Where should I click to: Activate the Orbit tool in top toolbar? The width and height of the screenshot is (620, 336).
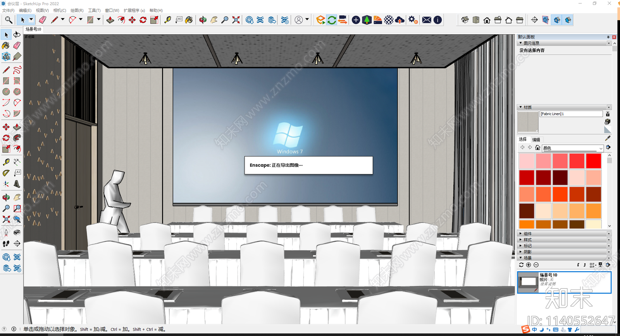click(x=203, y=20)
